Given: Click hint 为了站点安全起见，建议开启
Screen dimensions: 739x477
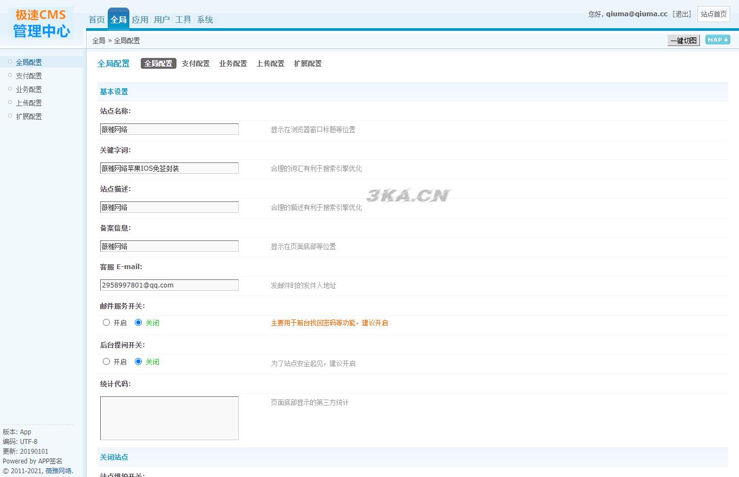Looking at the screenshot, I should pos(313,364).
